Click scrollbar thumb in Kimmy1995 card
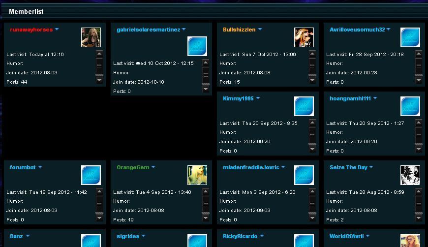Image resolution: width=428 pixels, height=247 pixels. point(312,134)
